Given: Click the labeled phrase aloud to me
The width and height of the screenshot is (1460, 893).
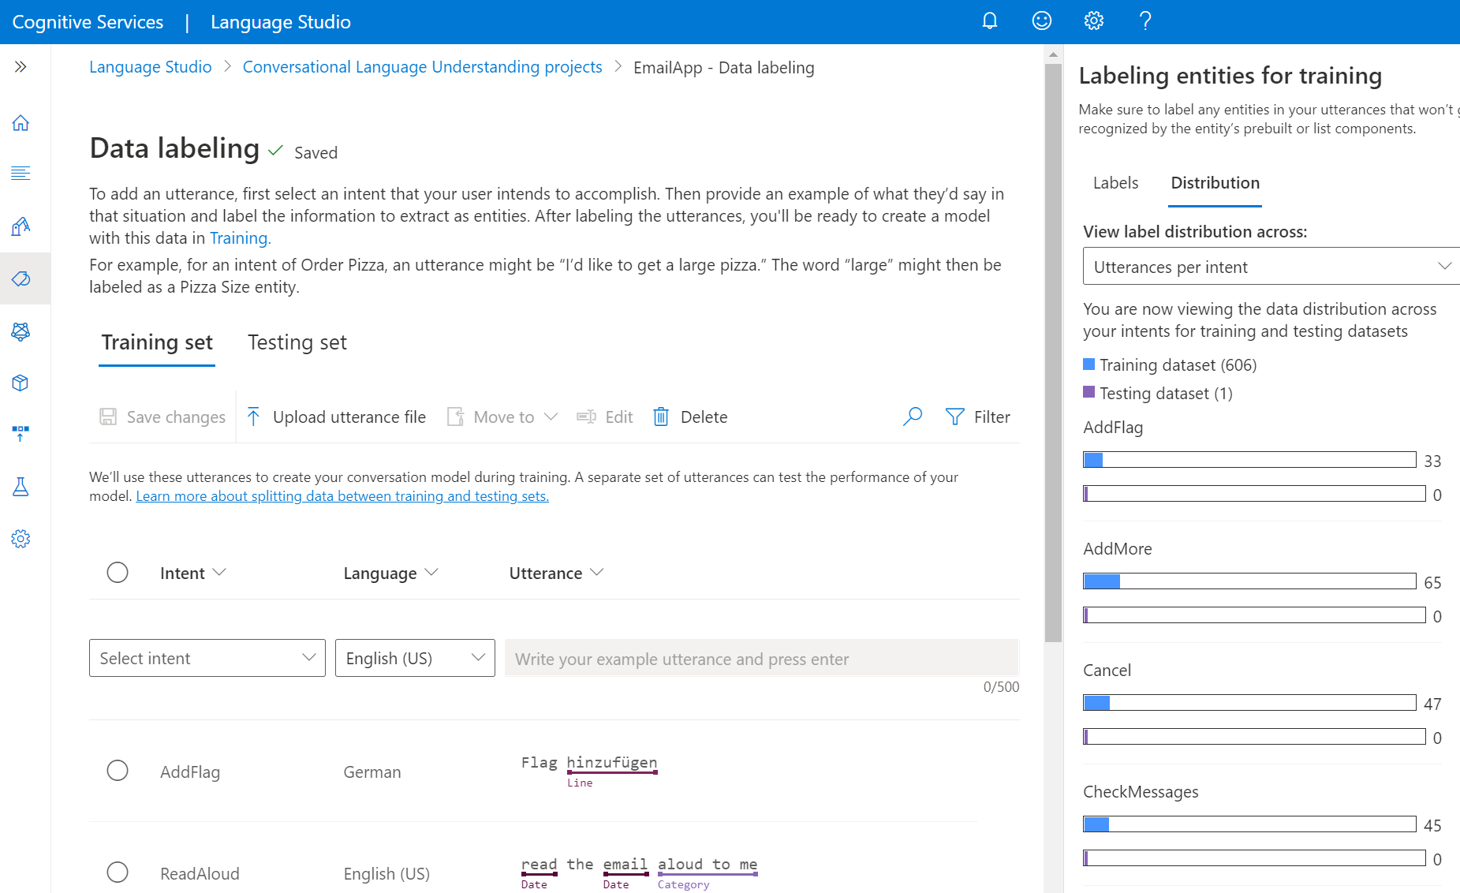Looking at the screenshot, I should tap(708, 864).
